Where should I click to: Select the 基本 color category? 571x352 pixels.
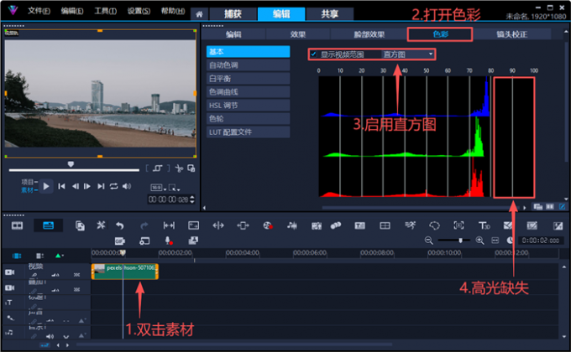tap(248, 52)
